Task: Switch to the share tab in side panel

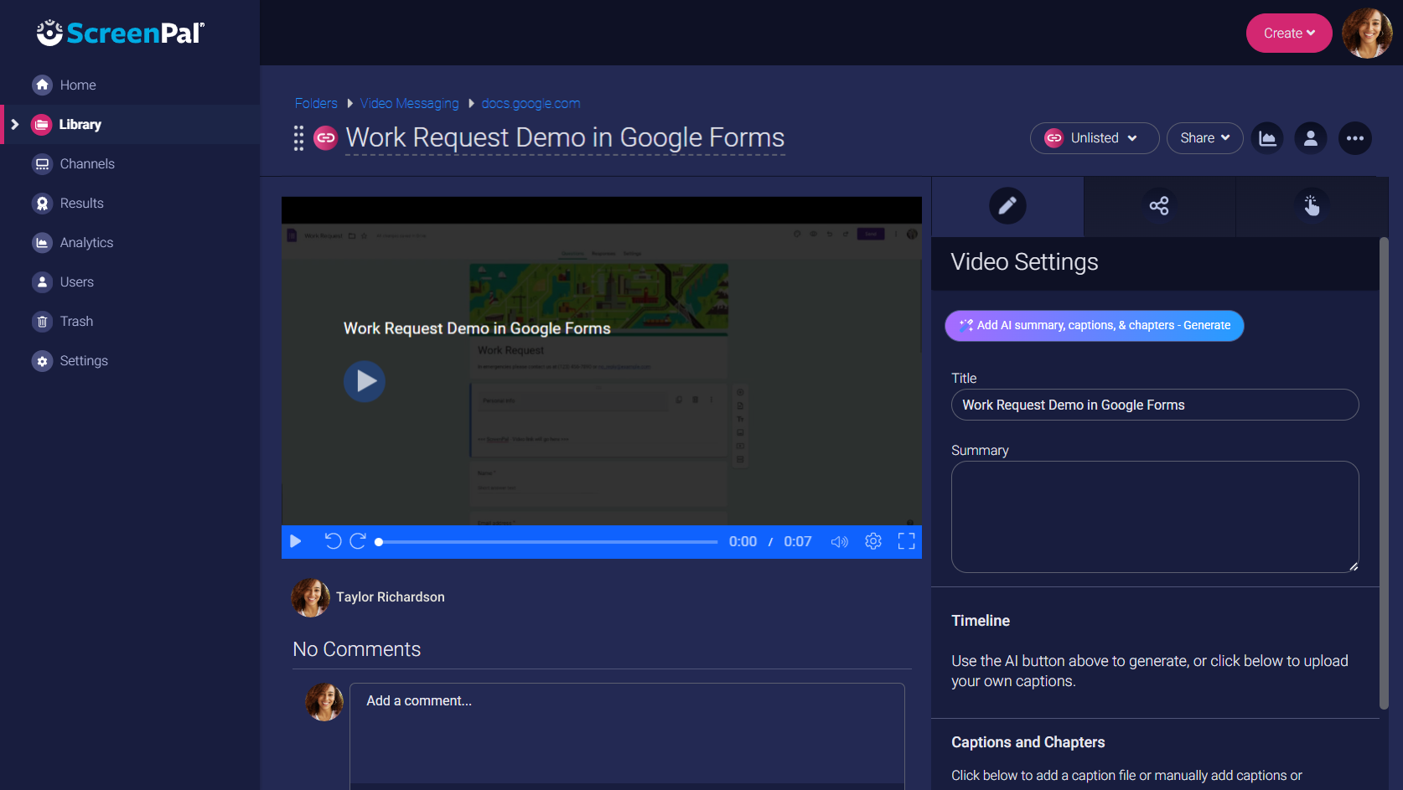Action: click(x=1159, y=206)
